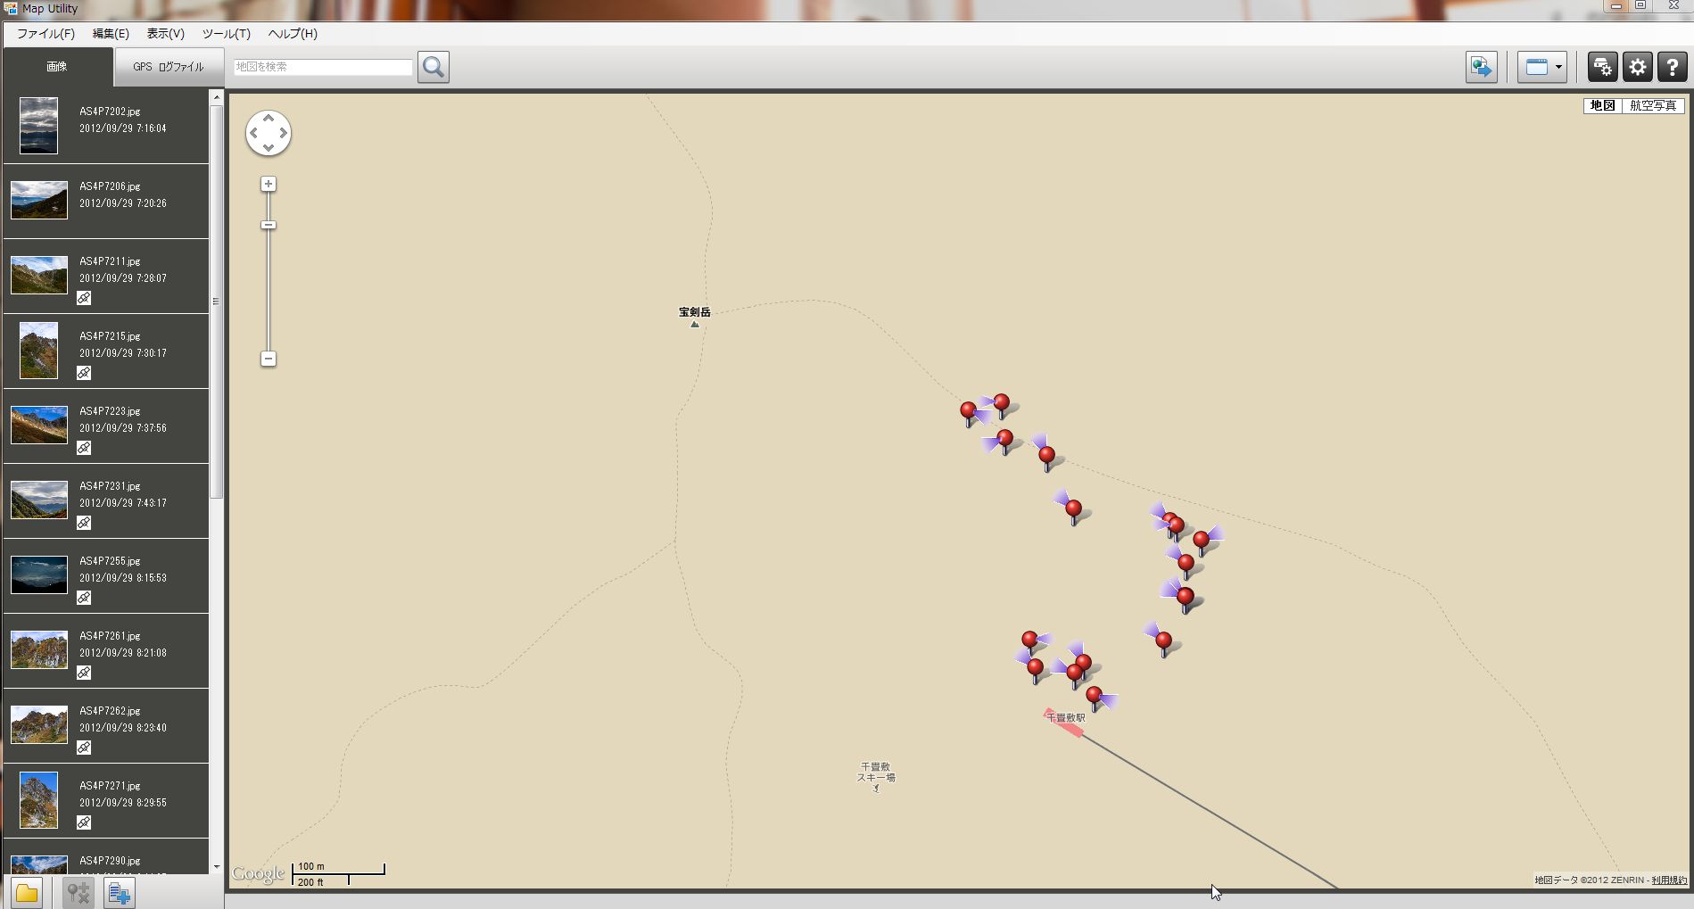Image resolution: width=1694 pixels, height=909 pixels.
Task: Open the help question mark icon
Action: coord(1672,67)
